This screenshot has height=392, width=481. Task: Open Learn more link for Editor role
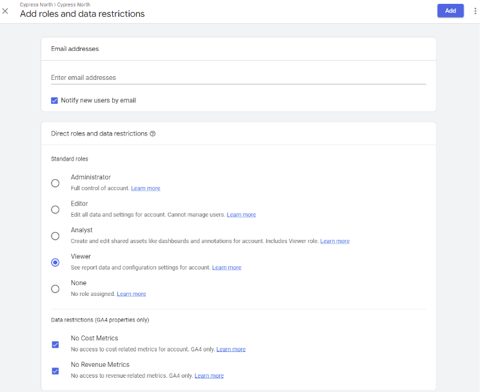pyautogui.click(x=241, y=215)
